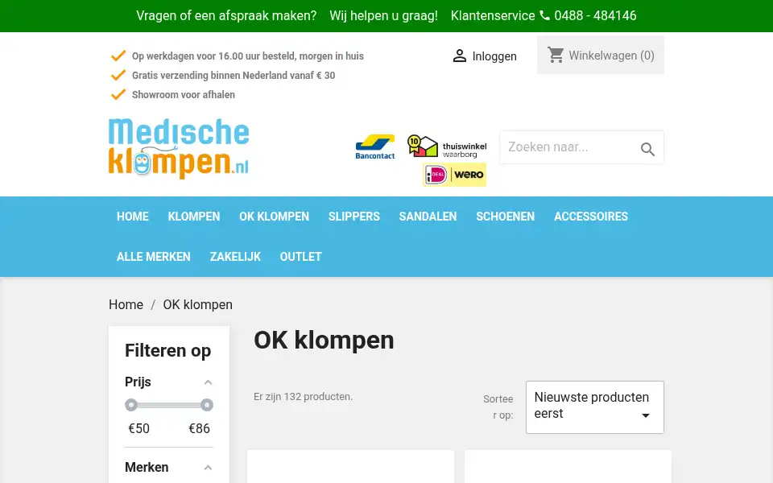Click the maximum price slider handle
773x483 pixels.
[x=207, y=405]
